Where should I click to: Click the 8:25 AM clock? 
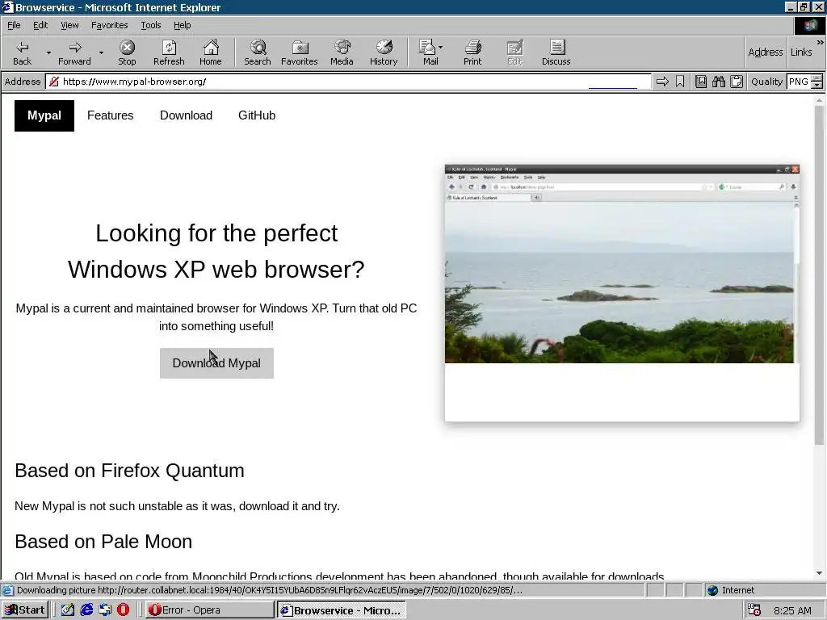click(x=792, y=610)
